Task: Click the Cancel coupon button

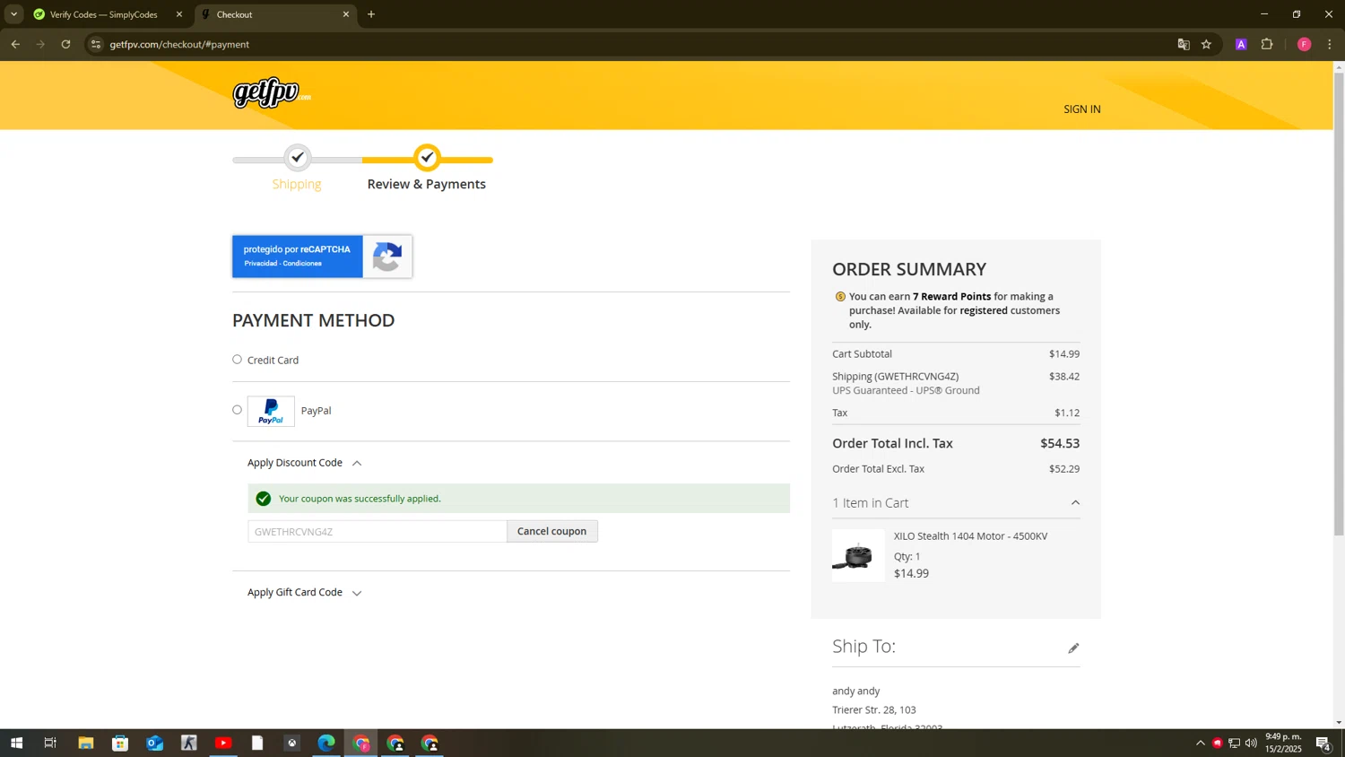Action: point(551,531)
